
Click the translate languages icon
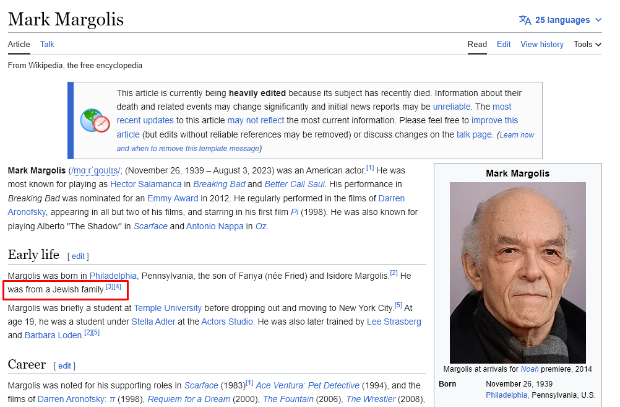pyautogui.click(x=525, y=20)
